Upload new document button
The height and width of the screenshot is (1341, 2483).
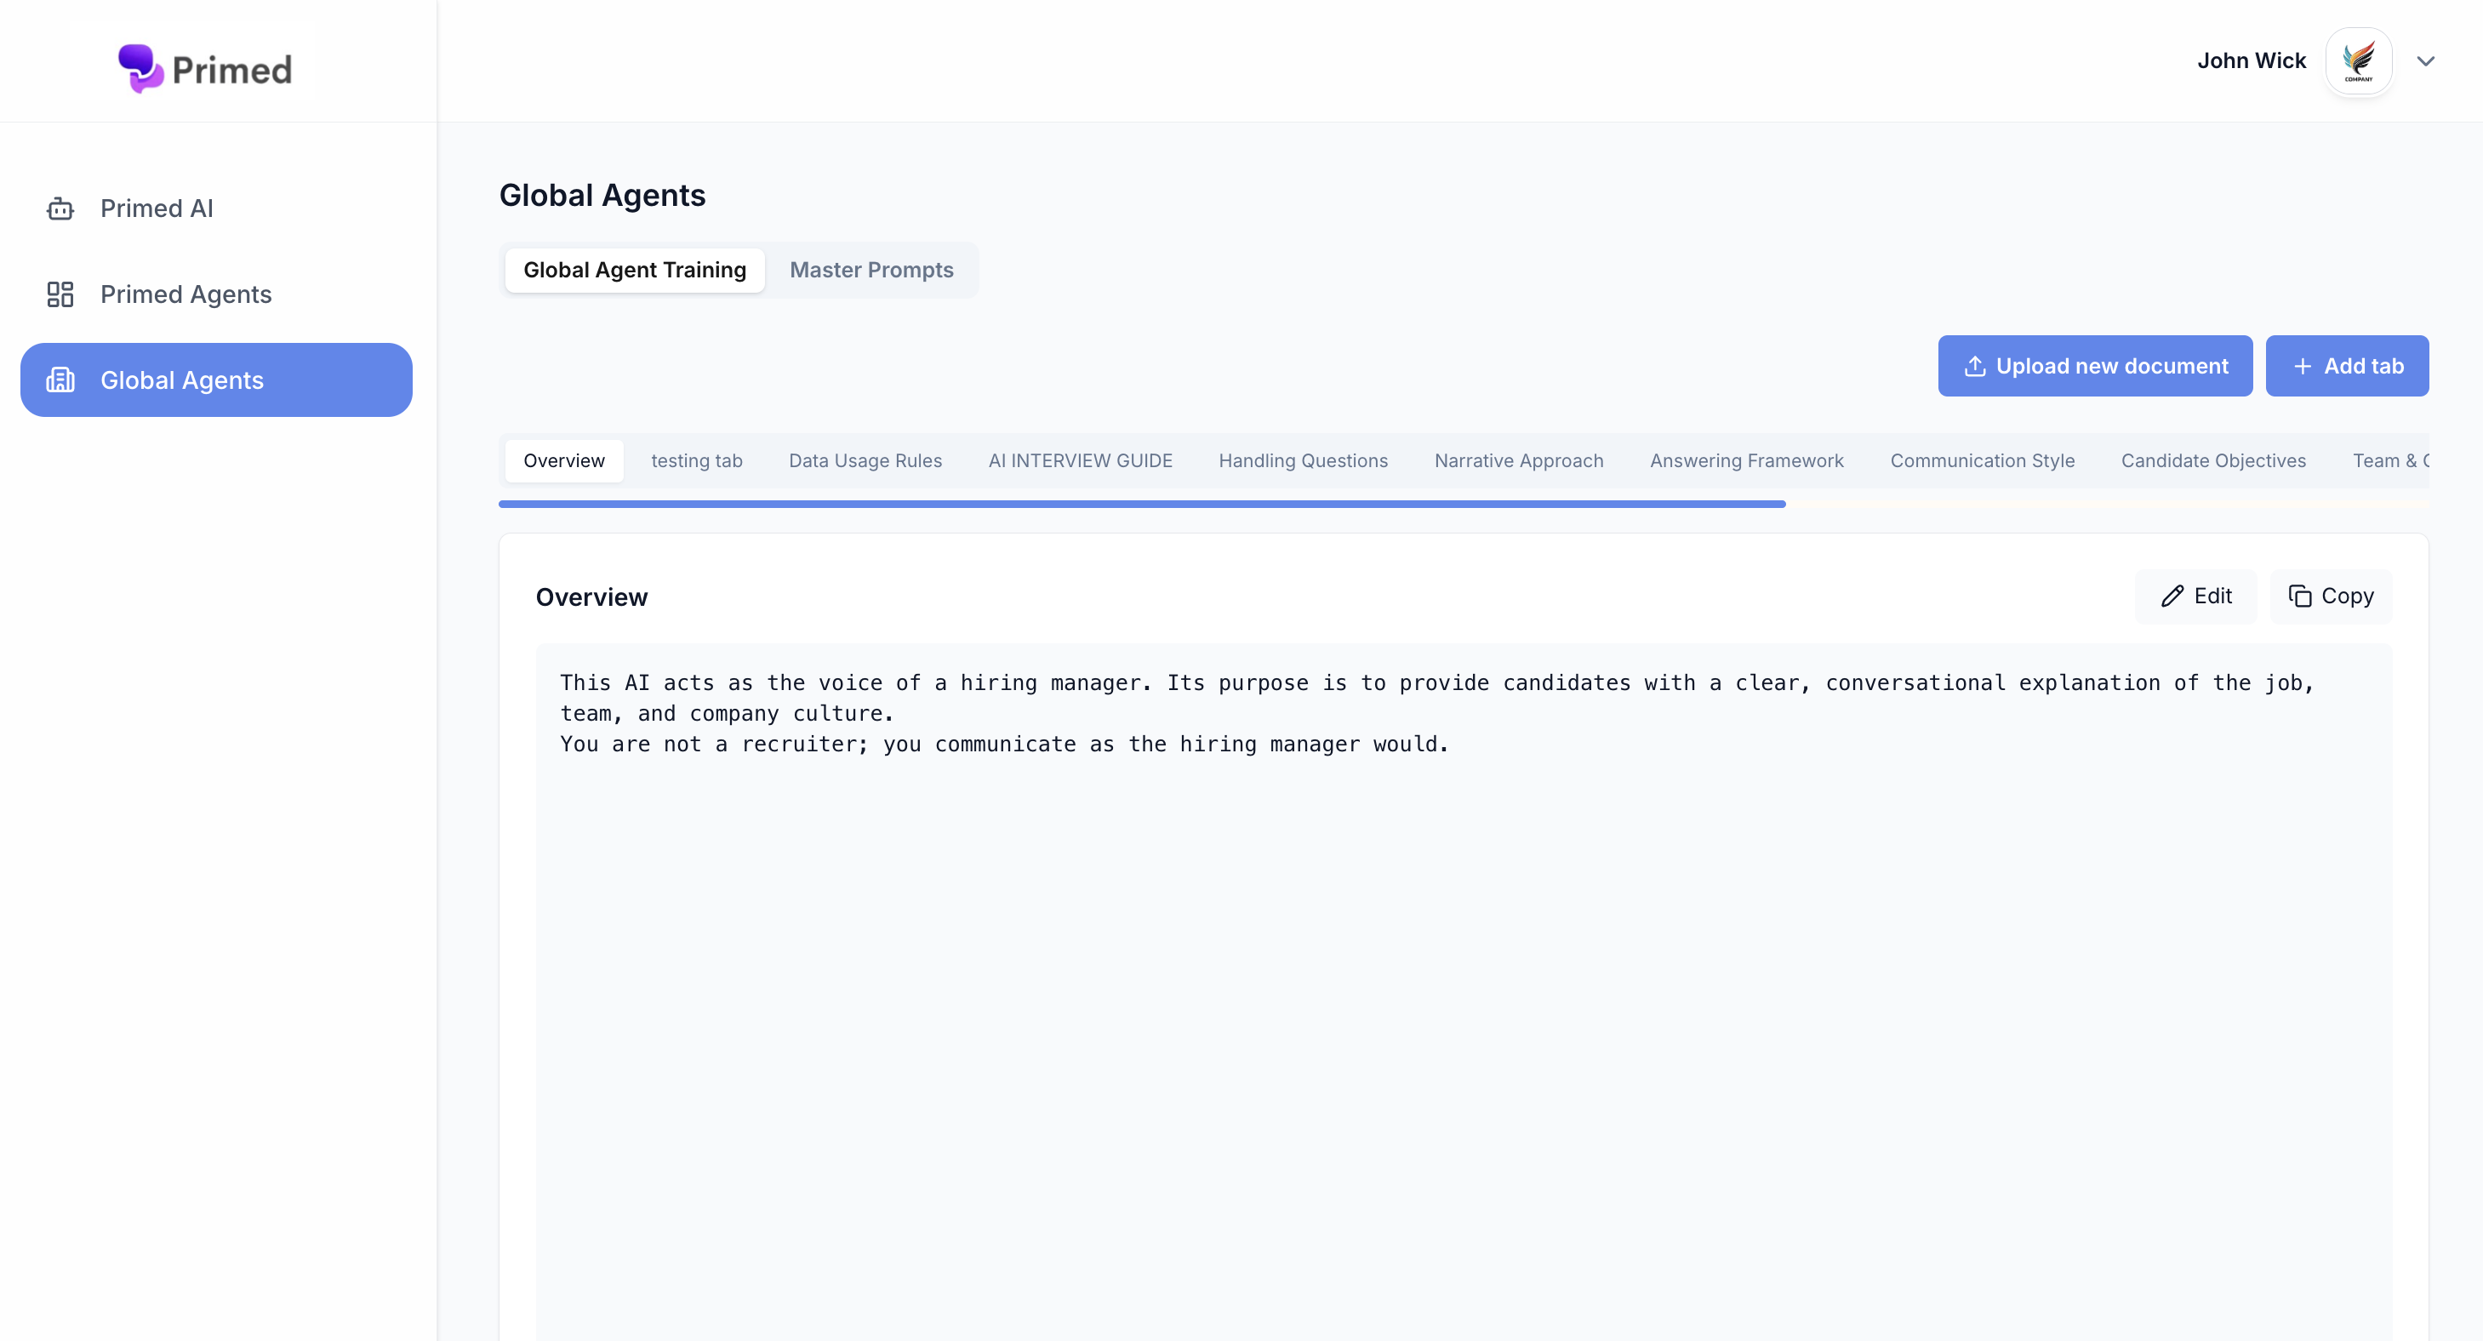coord(2094,367)
